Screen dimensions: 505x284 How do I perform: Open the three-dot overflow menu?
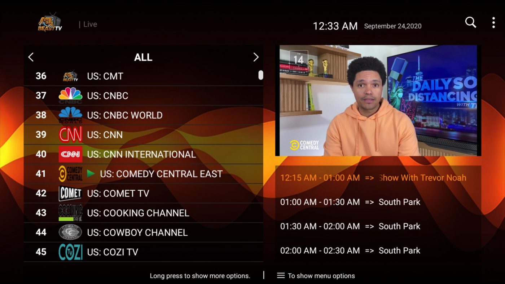coord(493,23)
